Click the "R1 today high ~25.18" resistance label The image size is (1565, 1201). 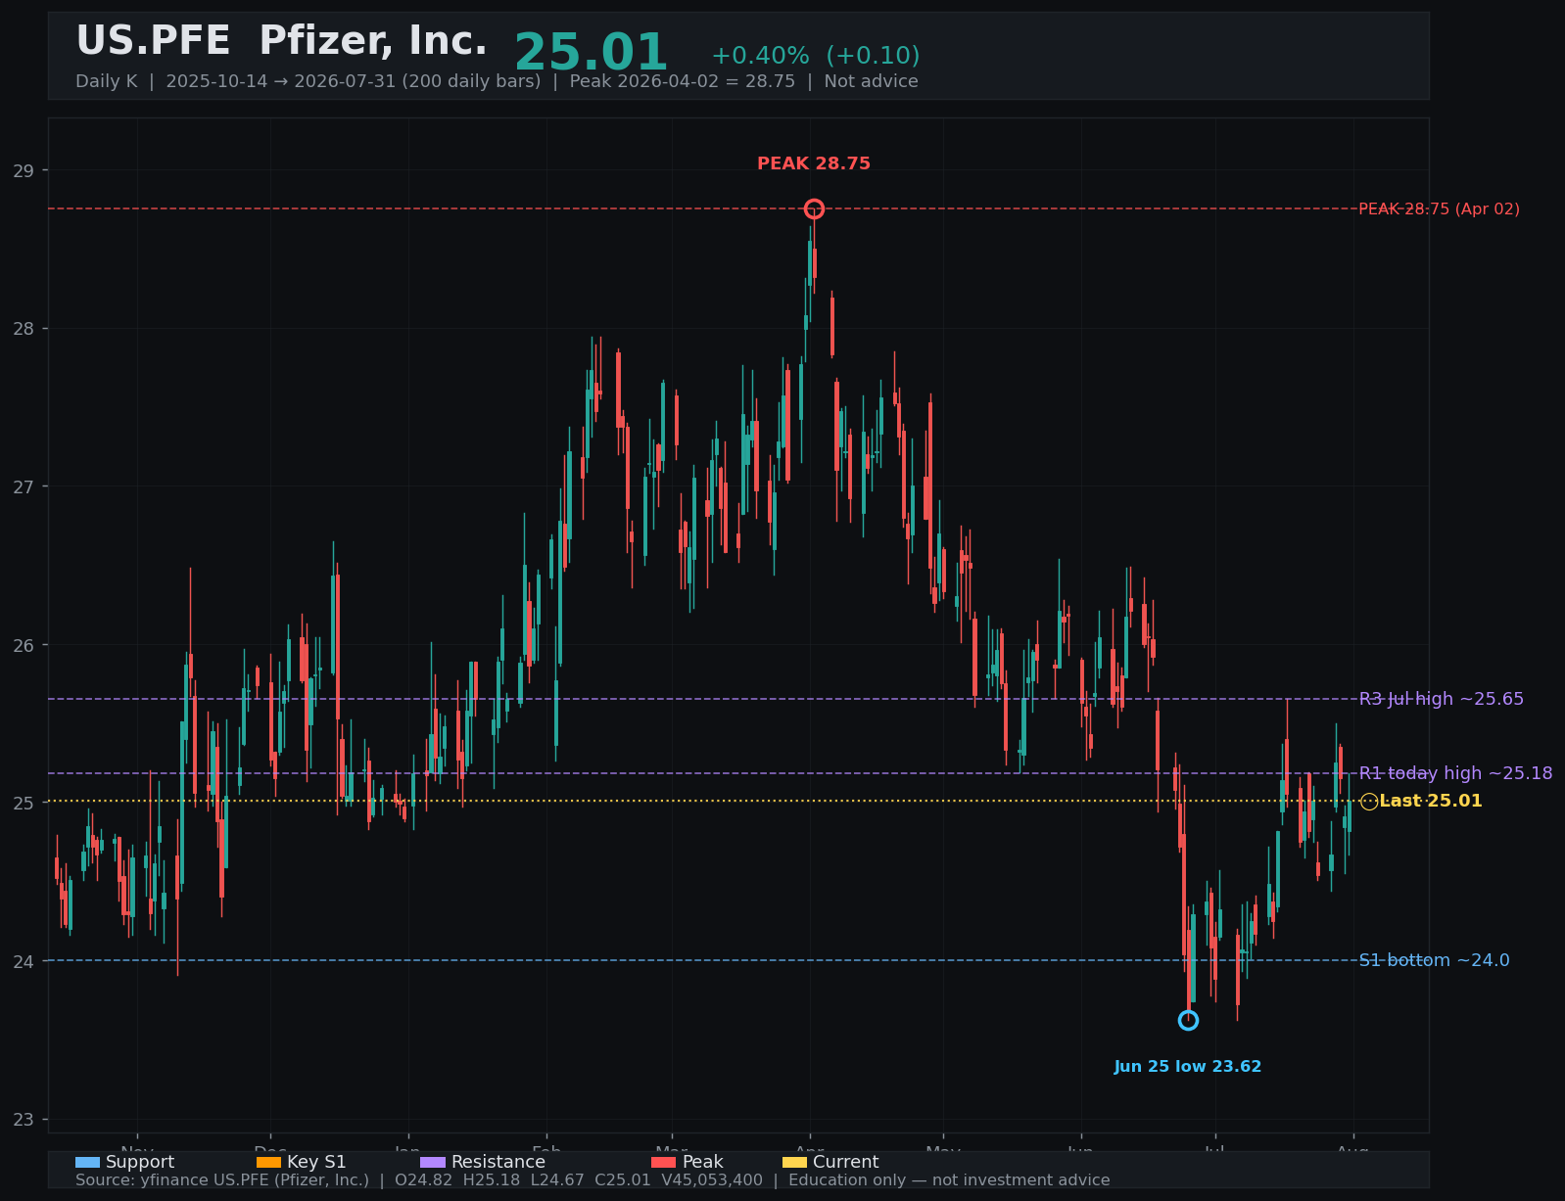pos(1455,773)
